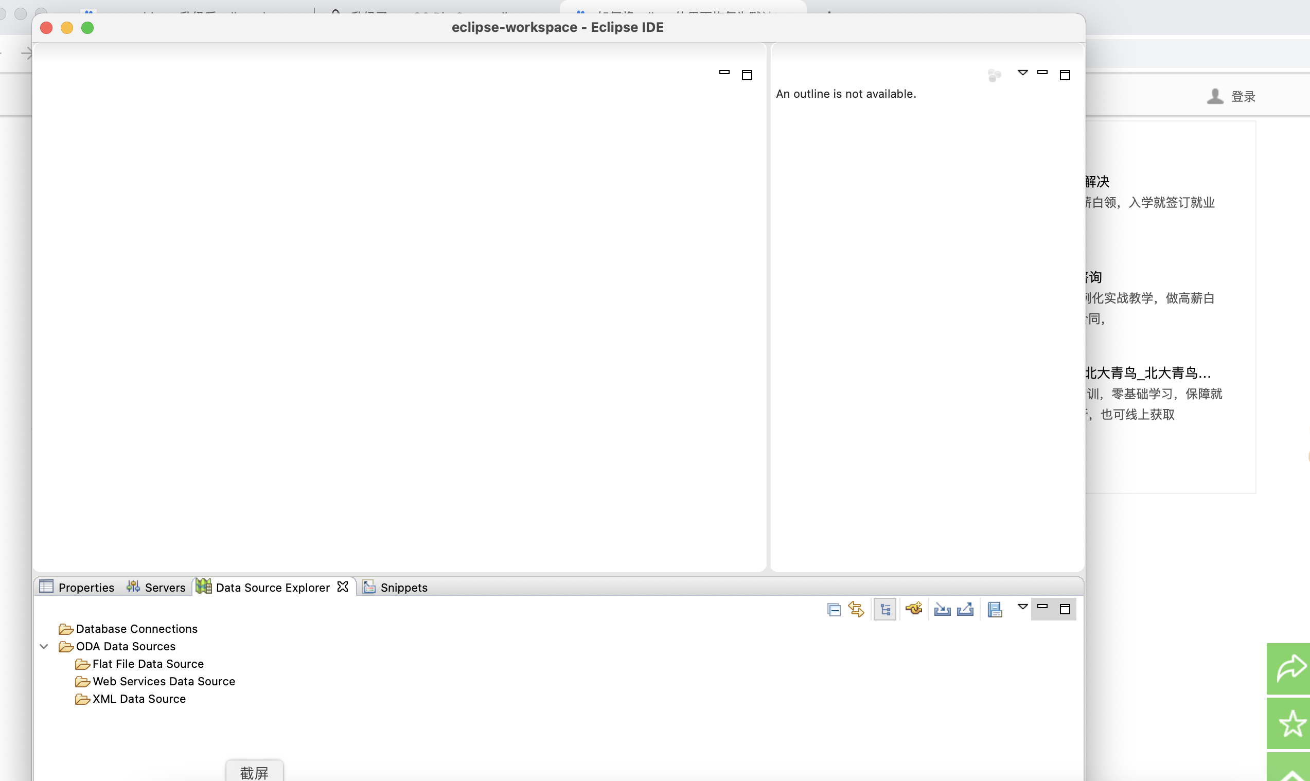Click green star favorite button in browser
Image resolution: width=1310 pixels, height=781 pixels.
pos(1288,723)
